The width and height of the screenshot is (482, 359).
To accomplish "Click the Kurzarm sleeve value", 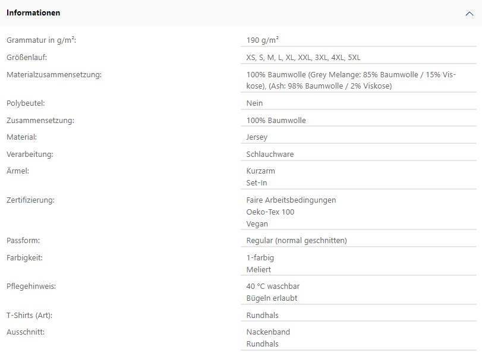I will (x=261, y=171).
